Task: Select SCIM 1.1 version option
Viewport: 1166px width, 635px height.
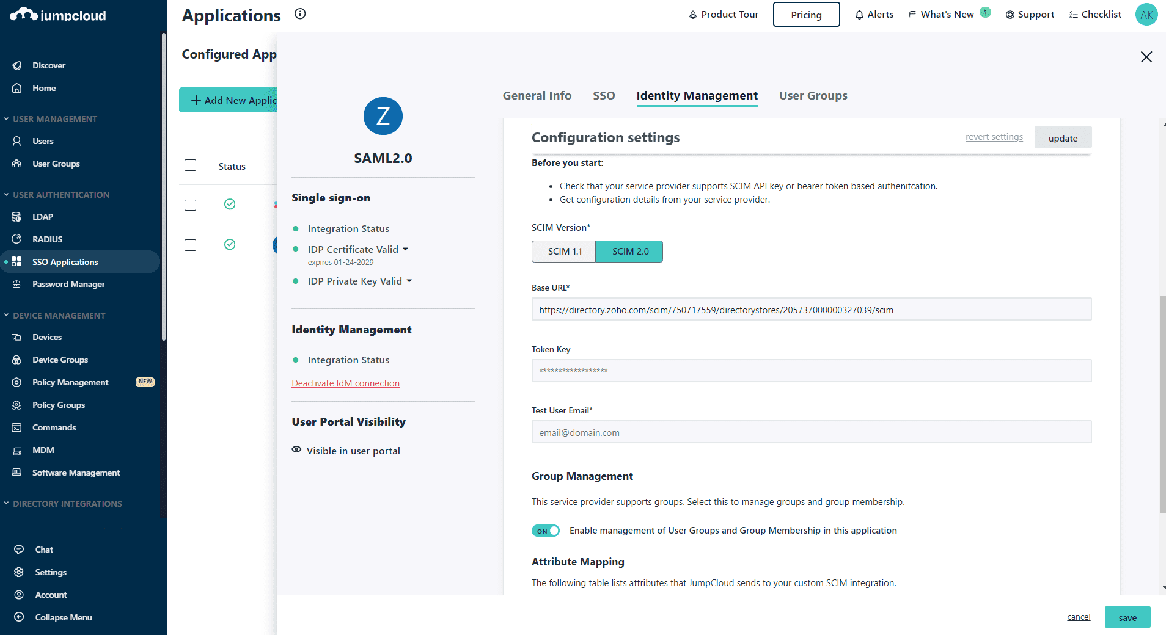Action: pos(564,251)
